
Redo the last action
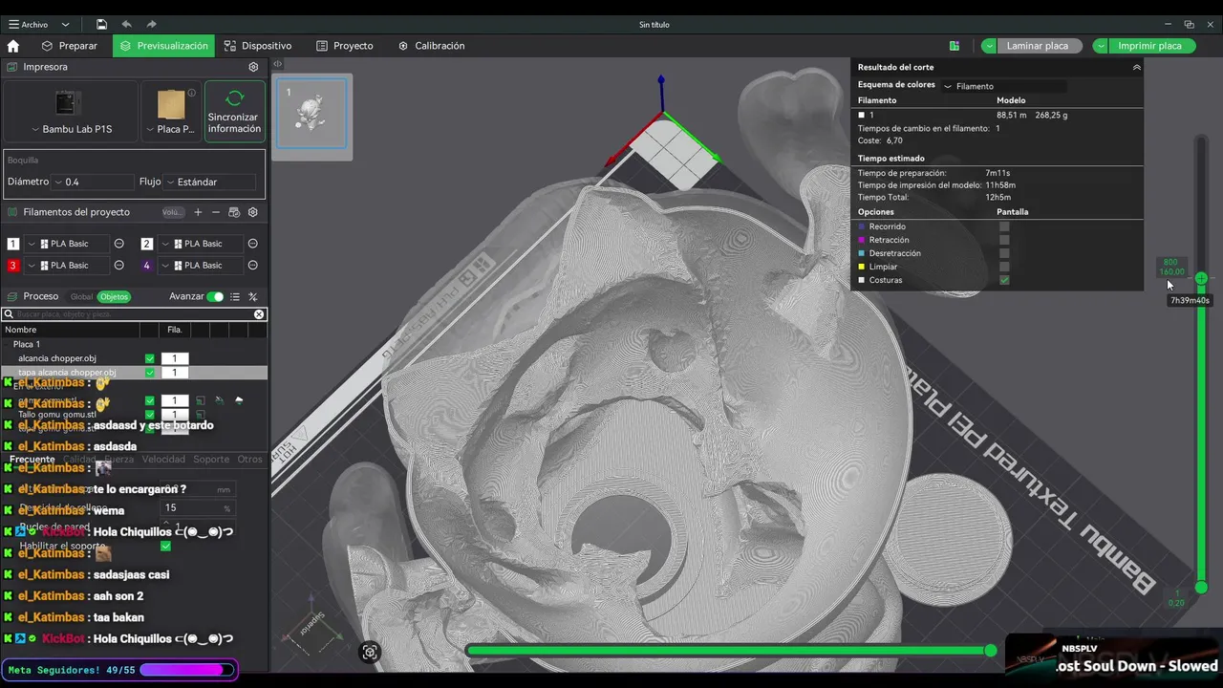(152, 24)
